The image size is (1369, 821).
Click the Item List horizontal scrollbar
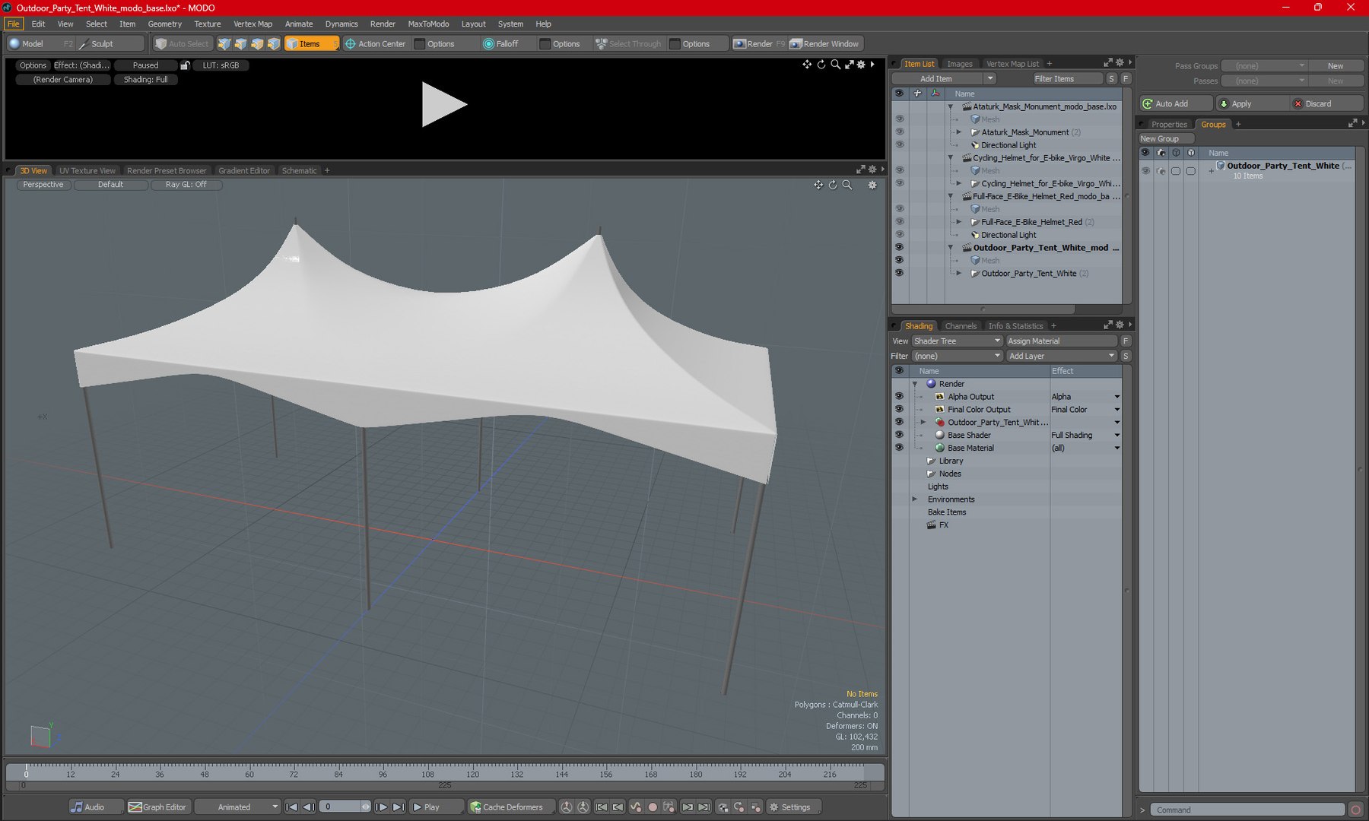coord(983,309)
